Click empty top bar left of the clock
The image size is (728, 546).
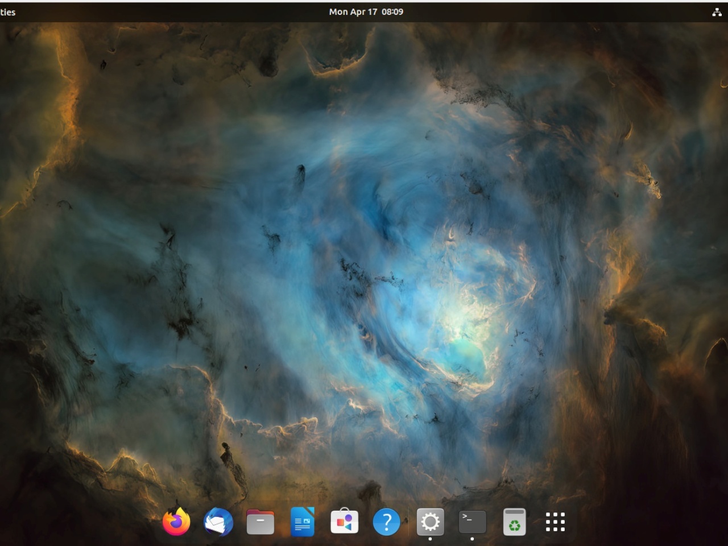click(171, 12)
